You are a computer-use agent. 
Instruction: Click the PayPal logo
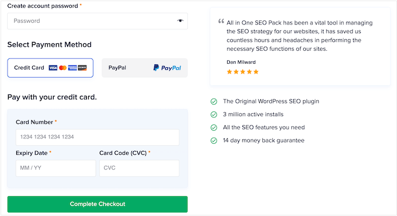[167, 68]
